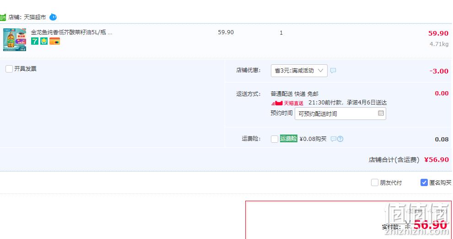Click the 店铺合计 total ¥56.90
The width and height of the screenshot is (453, 239).
(437, 160)
